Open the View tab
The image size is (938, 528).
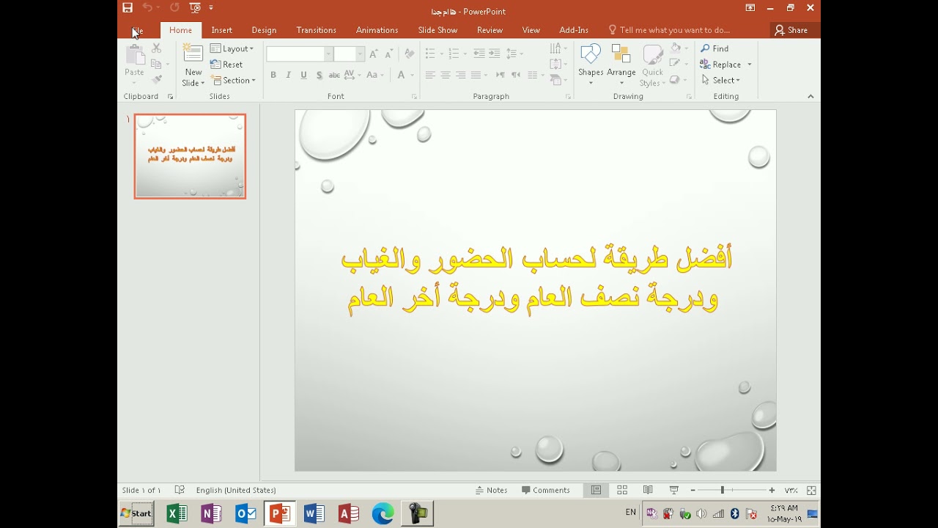tap(531, 30)
